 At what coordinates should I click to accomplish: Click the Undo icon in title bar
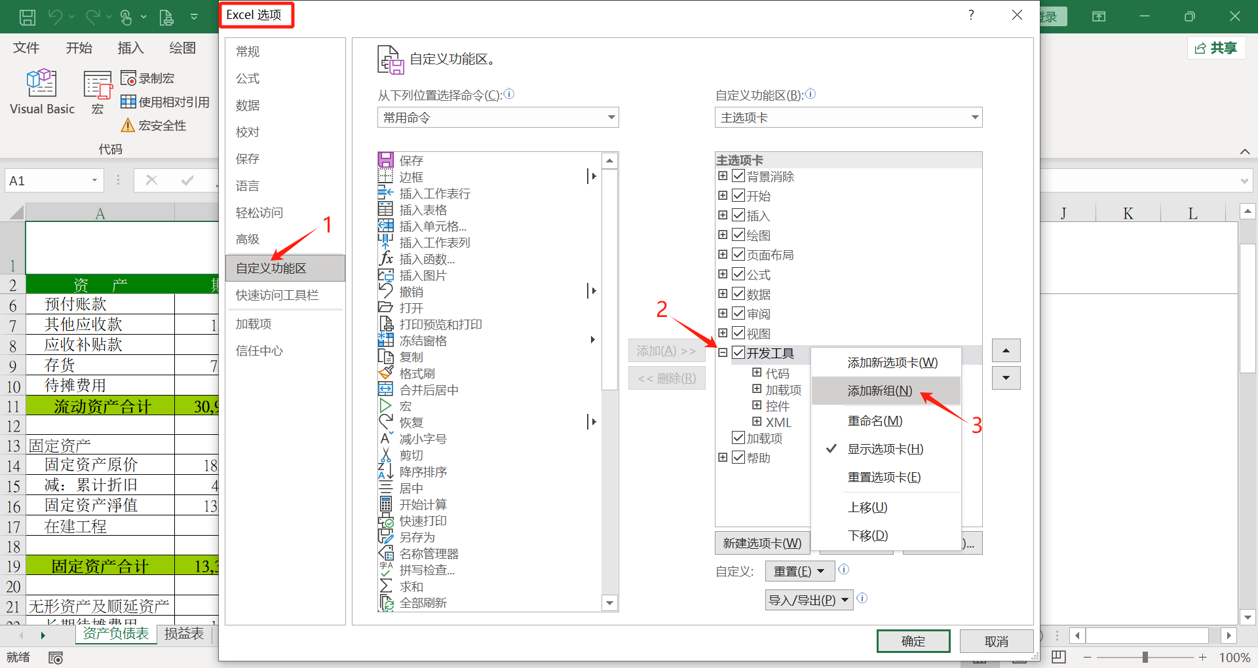coord(56,17)
